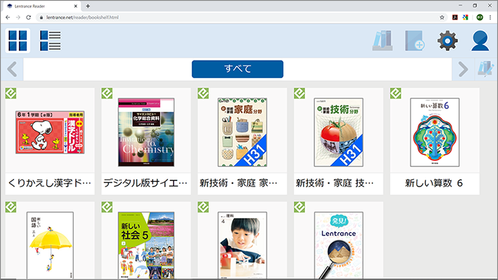Click the browser back arrow
The height and width of the screenshot is (280, 498).
point(7,17)
